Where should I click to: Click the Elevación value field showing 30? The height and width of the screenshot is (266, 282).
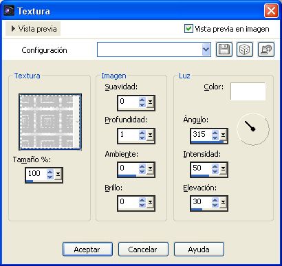coord(202,202)
